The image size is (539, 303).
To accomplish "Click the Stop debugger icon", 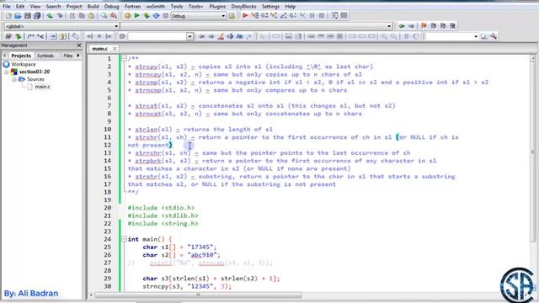I will click(322, 16).
